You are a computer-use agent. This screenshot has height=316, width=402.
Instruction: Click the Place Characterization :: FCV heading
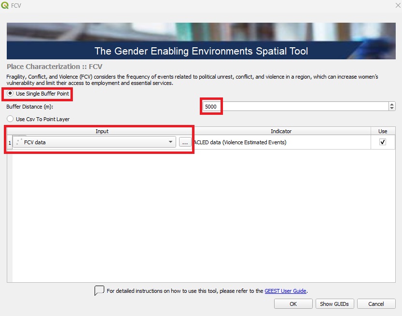pos(55,67)
